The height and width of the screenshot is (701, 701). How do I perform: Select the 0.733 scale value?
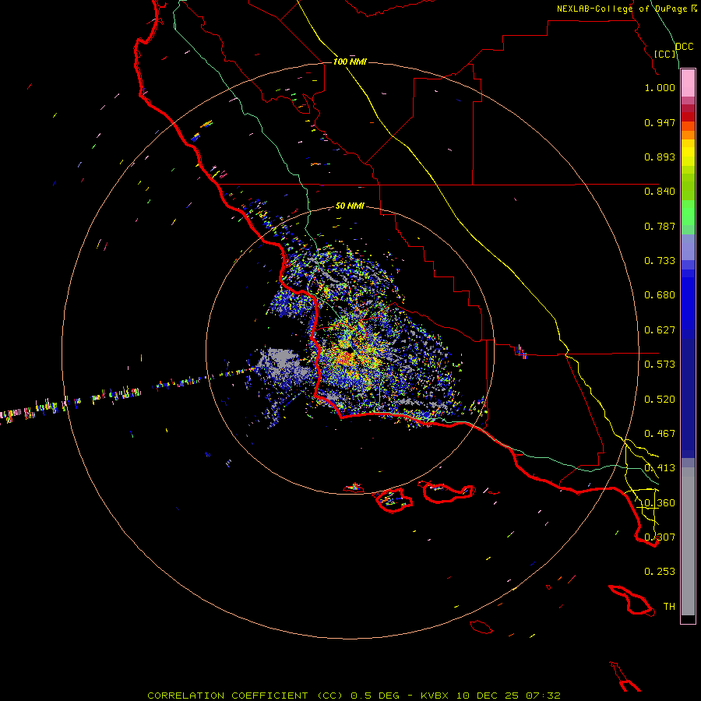pos(660,261)
